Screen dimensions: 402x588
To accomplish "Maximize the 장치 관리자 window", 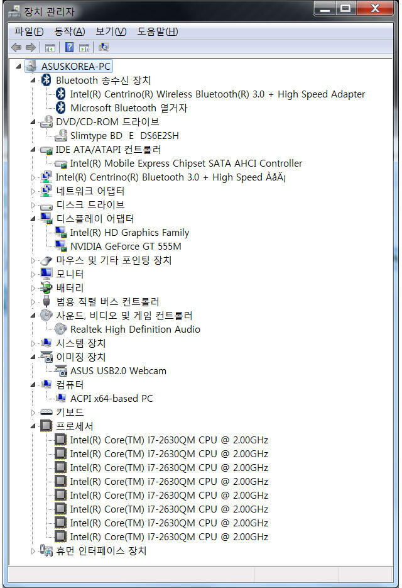I will tap(346, 8).
